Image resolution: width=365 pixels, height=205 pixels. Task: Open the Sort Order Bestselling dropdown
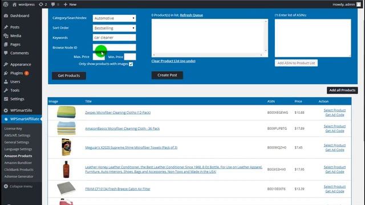point(114,28)
